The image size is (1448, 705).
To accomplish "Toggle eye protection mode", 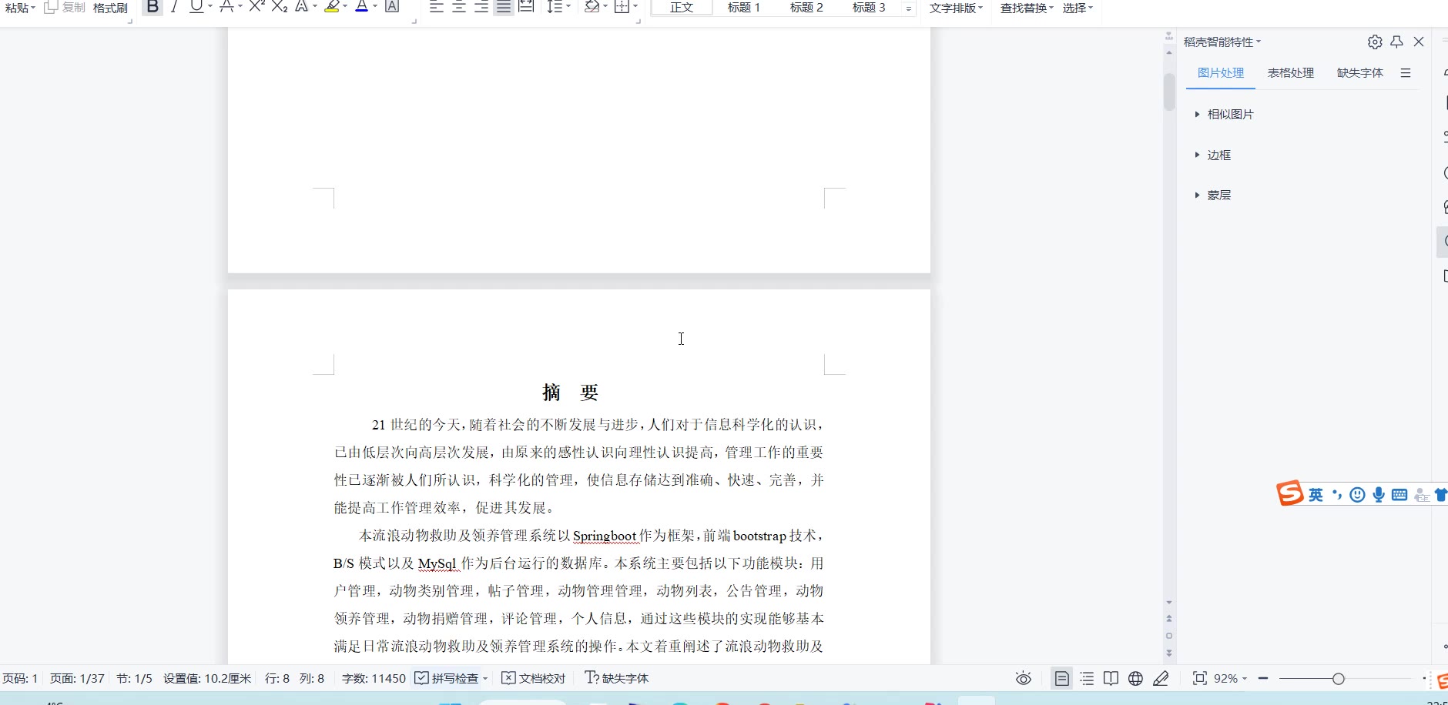I will [1024, 678].
